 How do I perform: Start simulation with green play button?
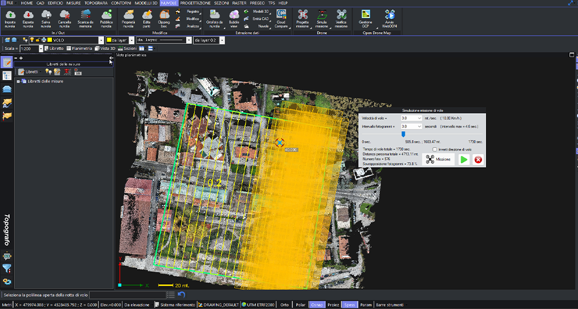coord(464,159)
